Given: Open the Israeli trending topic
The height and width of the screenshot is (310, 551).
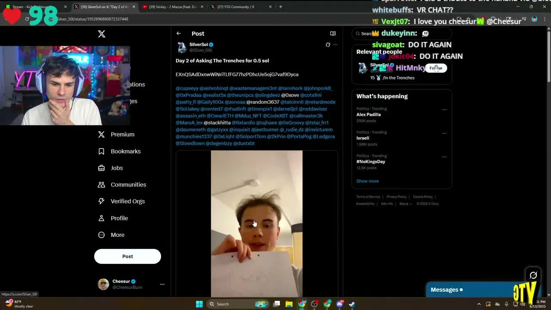Looking at the screenshot, I should [x=363, y=138].
